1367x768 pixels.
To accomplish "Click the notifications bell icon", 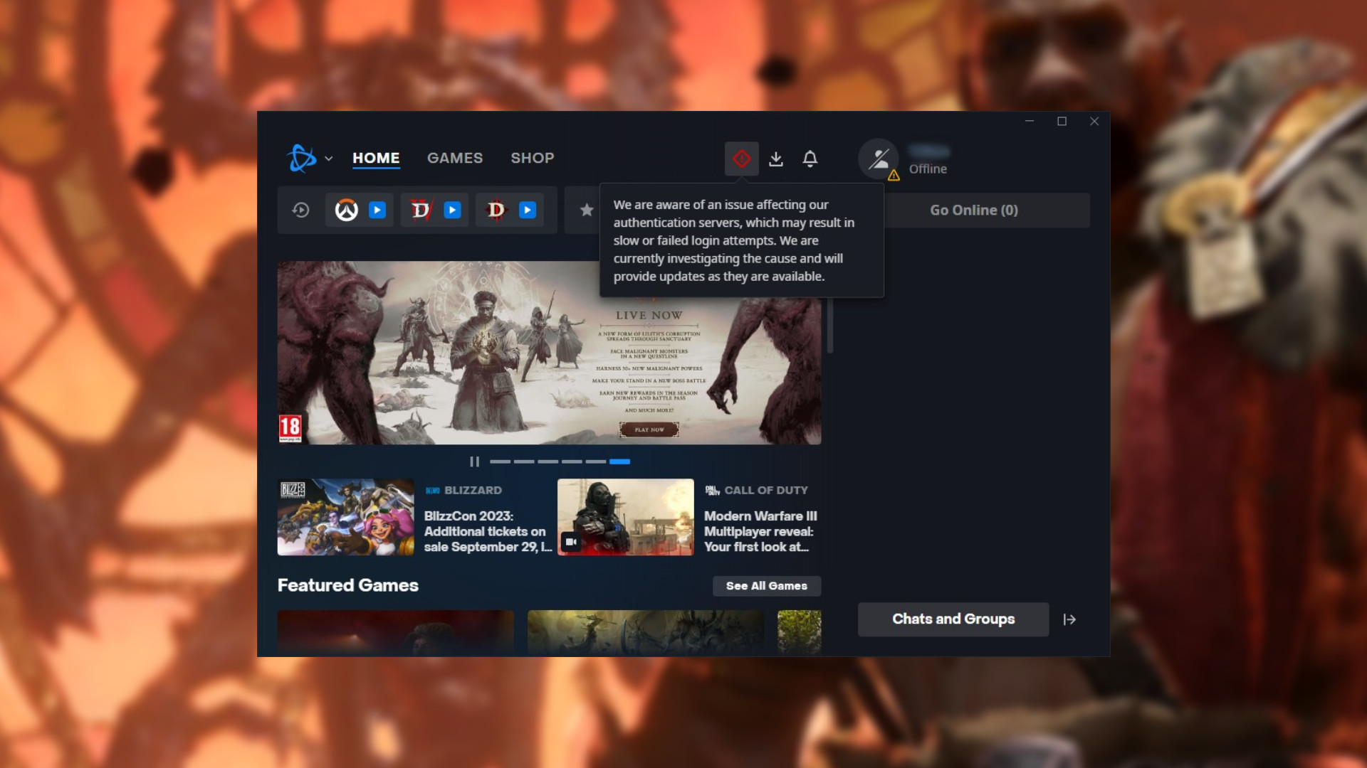I will pos(810,159).
